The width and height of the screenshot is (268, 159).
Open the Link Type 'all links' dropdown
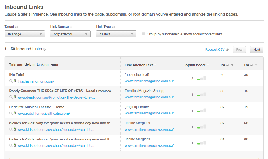point(116,34)
